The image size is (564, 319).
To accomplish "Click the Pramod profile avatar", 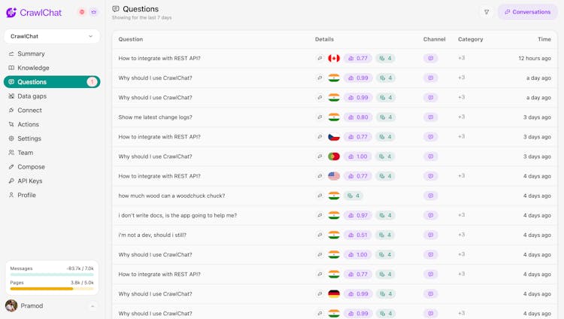I will click(11, 305).
